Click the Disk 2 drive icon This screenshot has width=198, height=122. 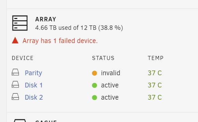[15, 97]
